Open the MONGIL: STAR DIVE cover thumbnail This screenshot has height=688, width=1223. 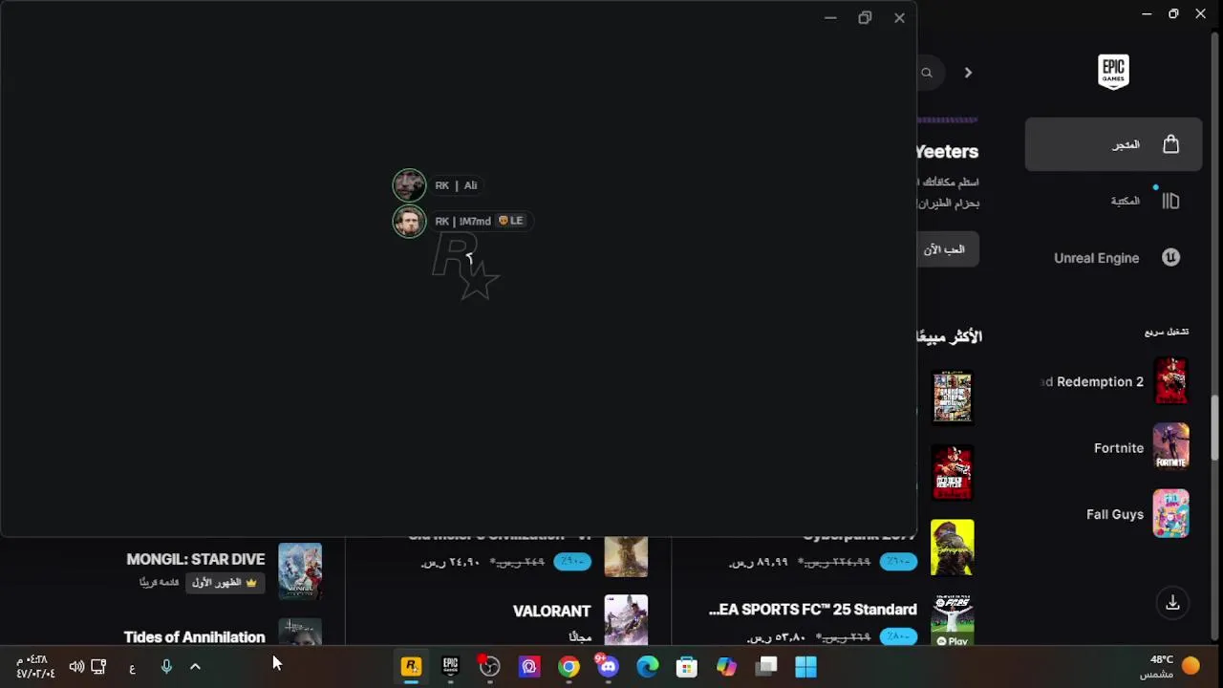point(300,570)
